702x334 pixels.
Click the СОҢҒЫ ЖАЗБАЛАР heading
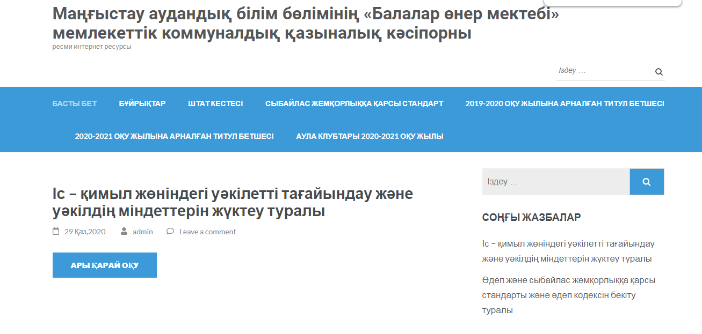coord(532,217)
